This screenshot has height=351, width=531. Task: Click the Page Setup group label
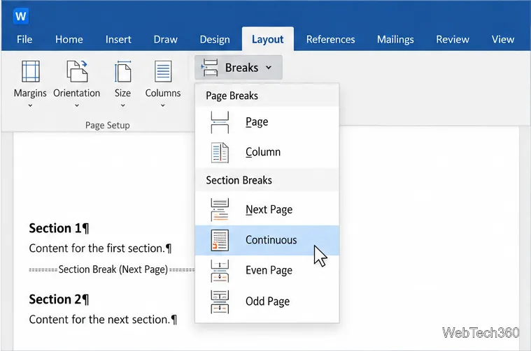click(107, 126)
